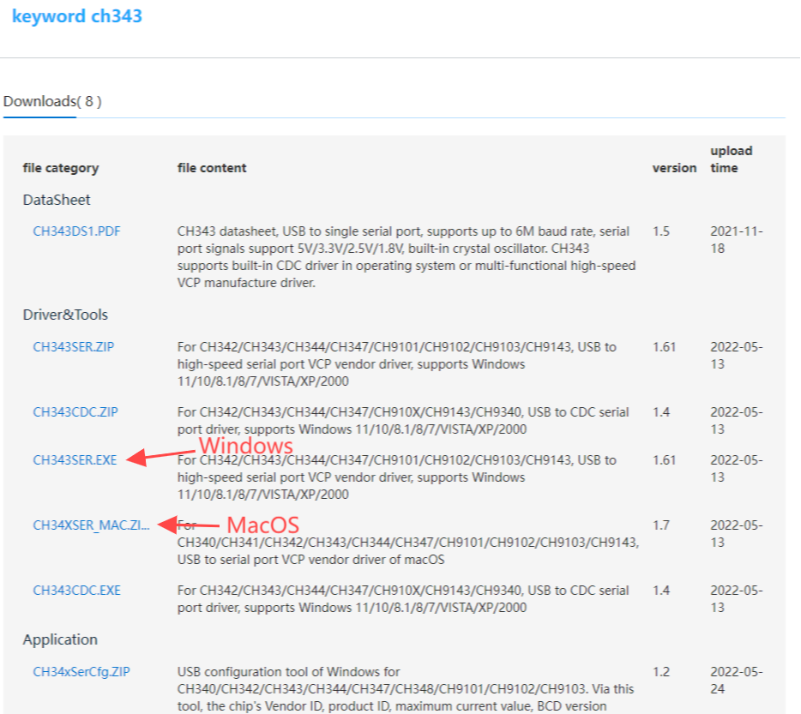Click the file content column header
Screen dimensions: 801x714
click(212, 168)
